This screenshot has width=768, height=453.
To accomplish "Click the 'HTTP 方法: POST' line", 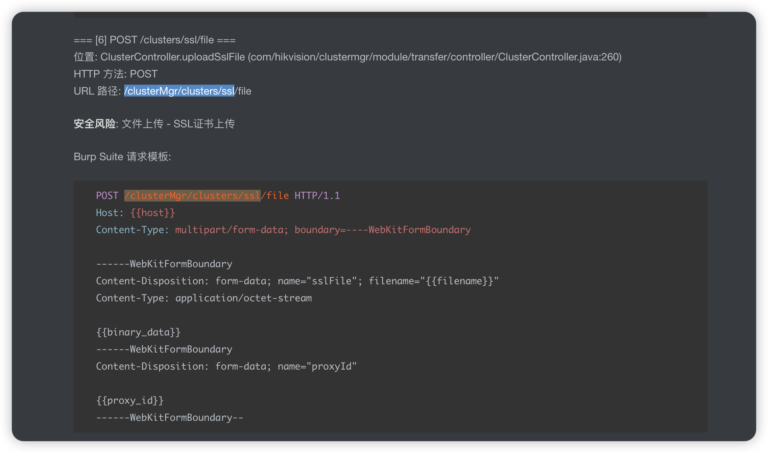I will [116, 74].
